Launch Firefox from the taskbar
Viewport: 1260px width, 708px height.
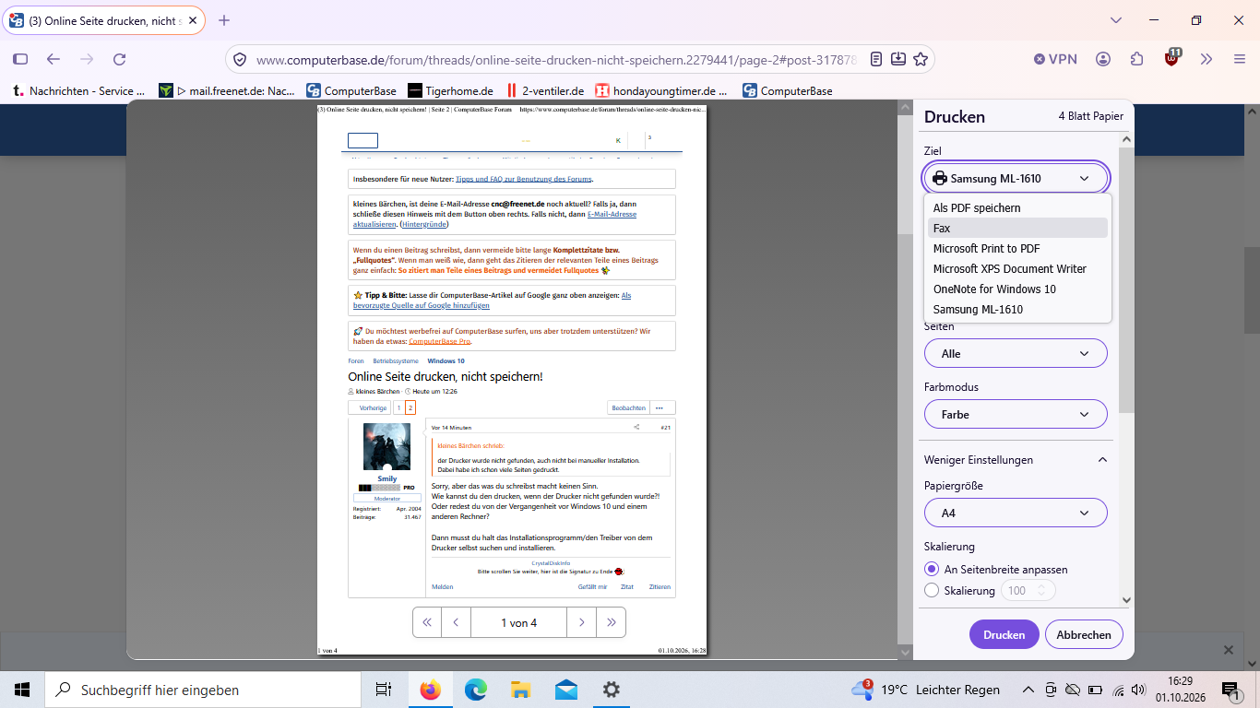pyautogui.click(x=430, y=690)
